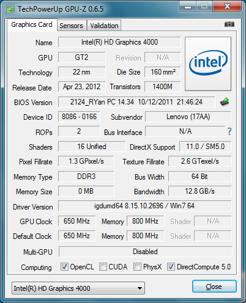
Task: Click the BIOS save chip icon
Action: coord(225,102)
